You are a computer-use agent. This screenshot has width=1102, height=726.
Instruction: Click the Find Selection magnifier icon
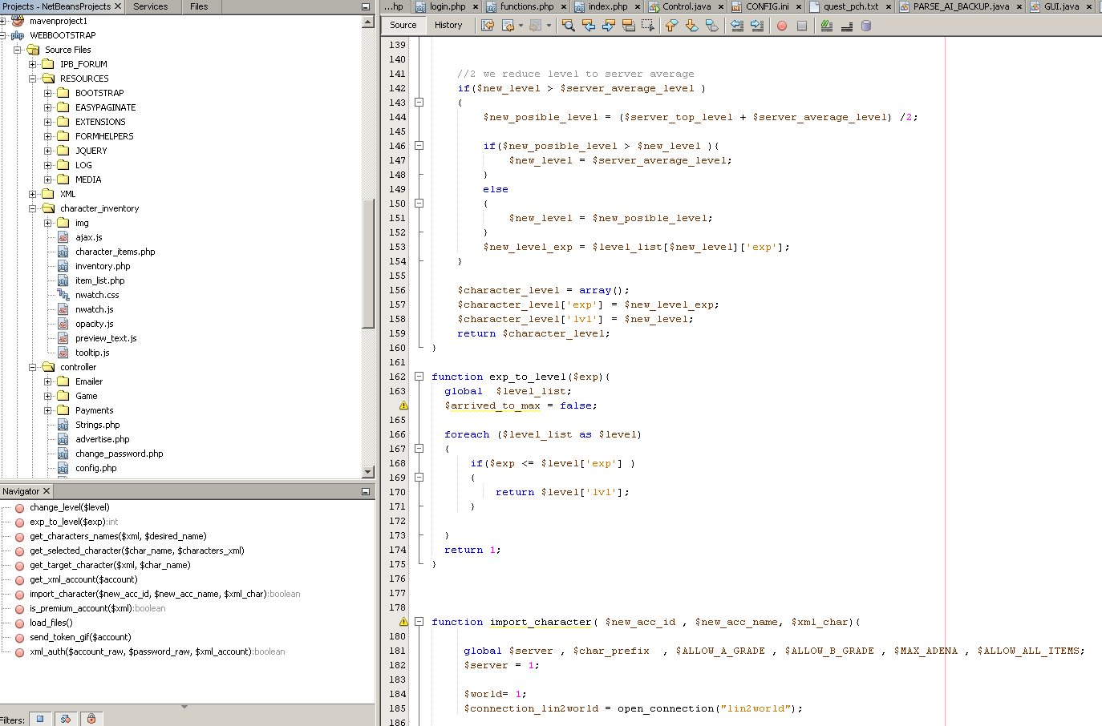569,26
